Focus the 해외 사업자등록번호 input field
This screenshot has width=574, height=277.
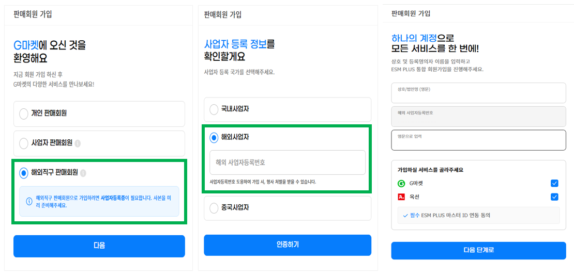point(288,162)
